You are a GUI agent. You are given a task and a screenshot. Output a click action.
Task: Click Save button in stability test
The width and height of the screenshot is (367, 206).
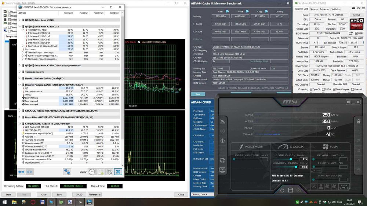(59, 195)
